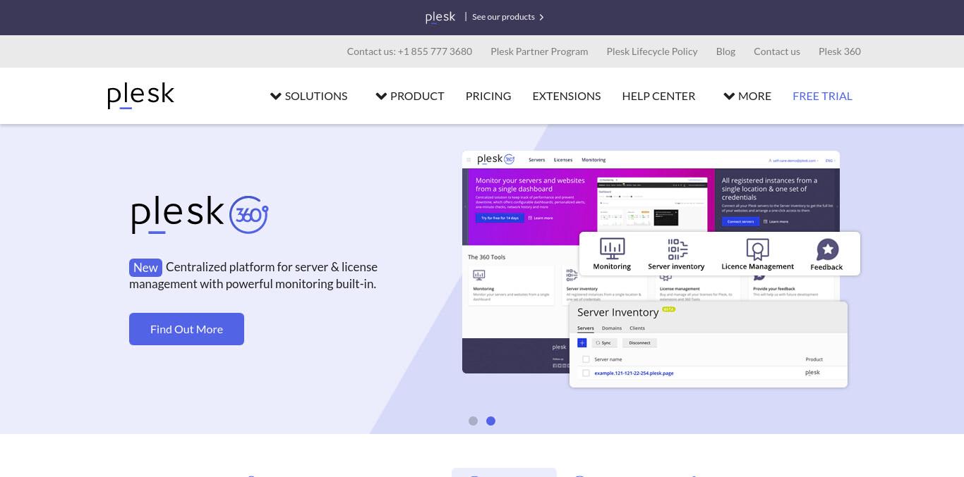Switch to the Clients tab in Server Inventory

(637, 328)
